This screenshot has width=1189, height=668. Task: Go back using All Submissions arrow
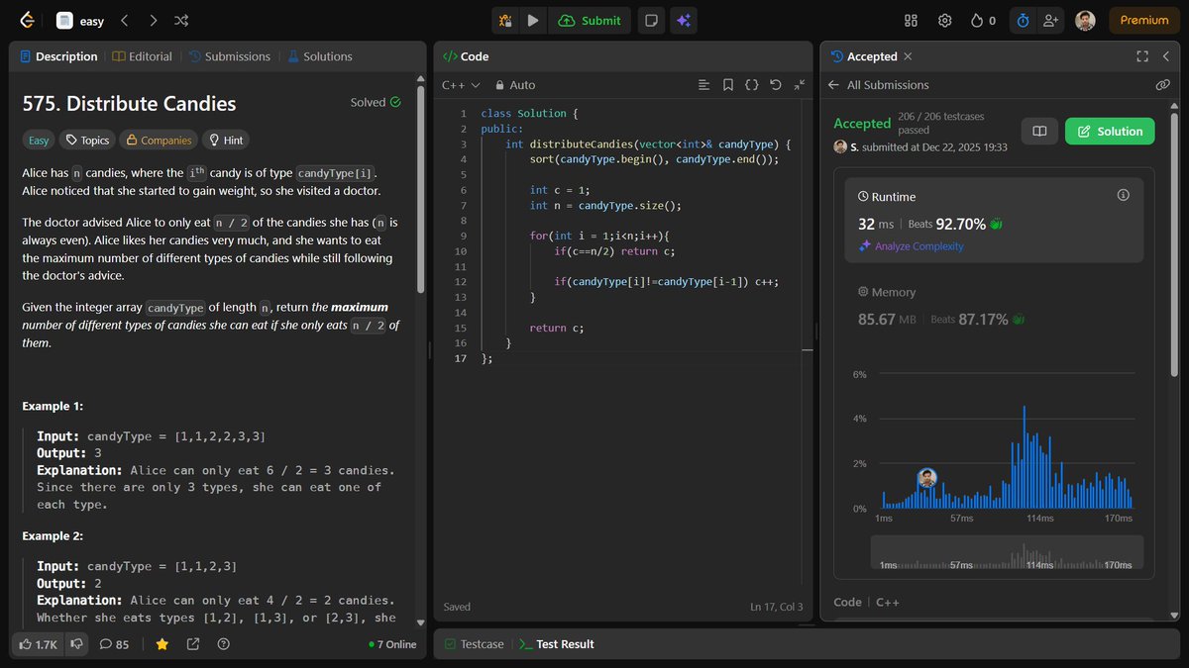click(833, 85)
